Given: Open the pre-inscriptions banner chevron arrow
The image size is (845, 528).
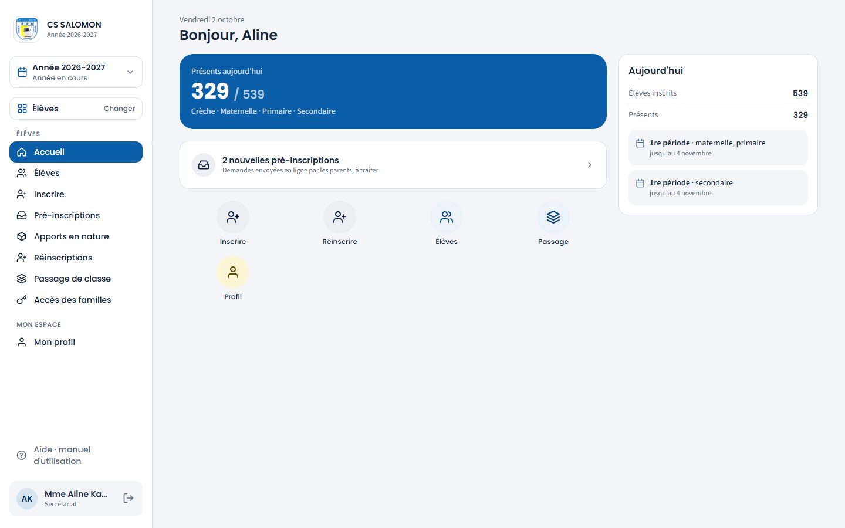Looking at the screenshot, I should click(590, 165).
